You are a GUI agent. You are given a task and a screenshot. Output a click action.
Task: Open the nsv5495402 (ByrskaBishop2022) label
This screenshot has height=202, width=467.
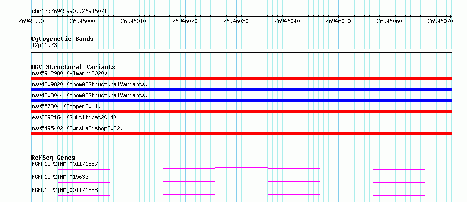(x=77, y=128)
